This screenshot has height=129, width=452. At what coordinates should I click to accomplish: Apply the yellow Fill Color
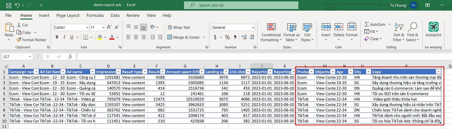tap(100, 37)
